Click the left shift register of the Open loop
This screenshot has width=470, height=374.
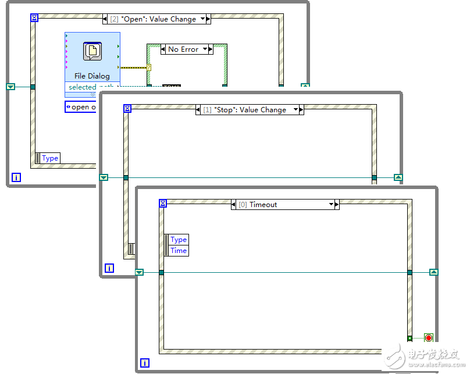tap(10, 87)
